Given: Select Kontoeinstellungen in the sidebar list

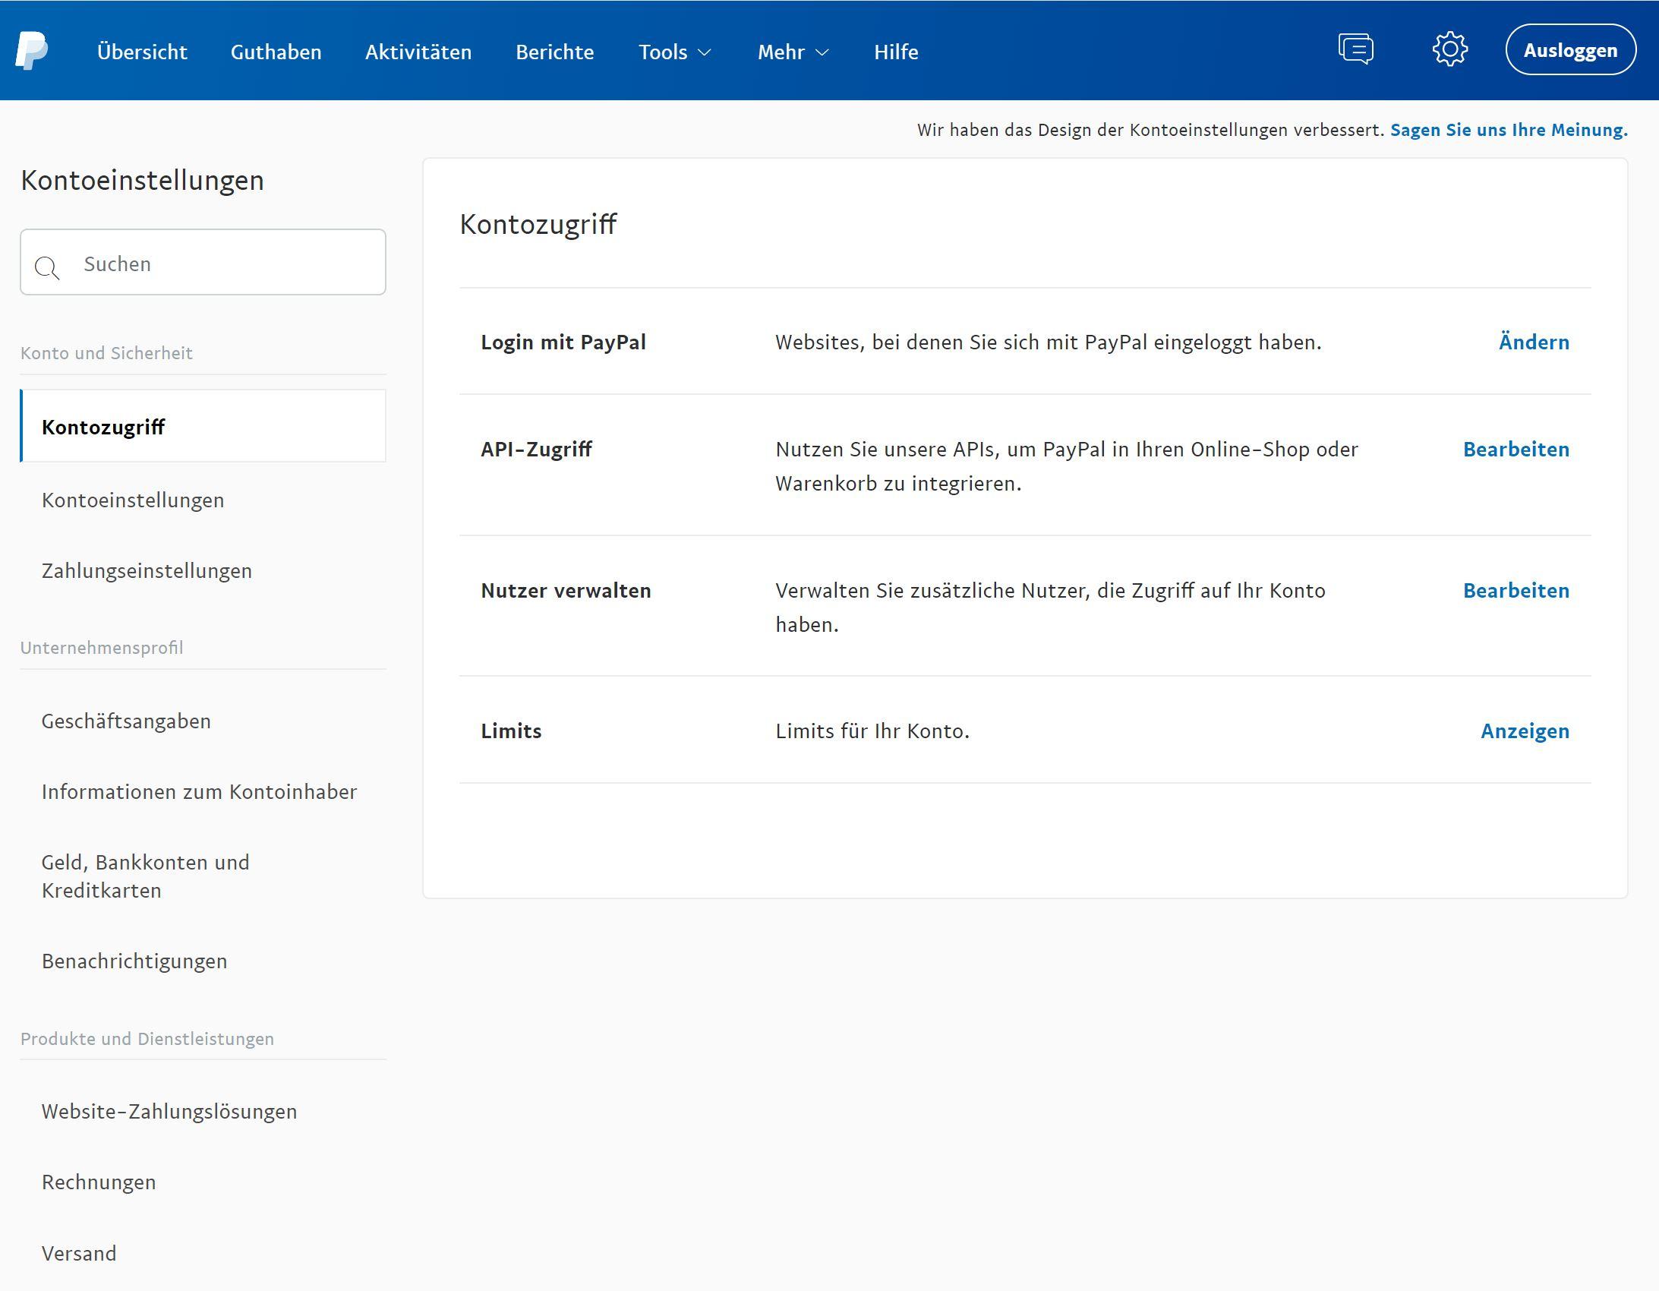Looking at the screenshot, I should (133, 500).
